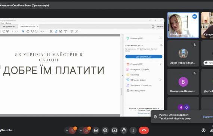The width and height of the screenshot is (213, 136).
Task: Collapse the Експорт у PDF section
Action: [161, 38]
